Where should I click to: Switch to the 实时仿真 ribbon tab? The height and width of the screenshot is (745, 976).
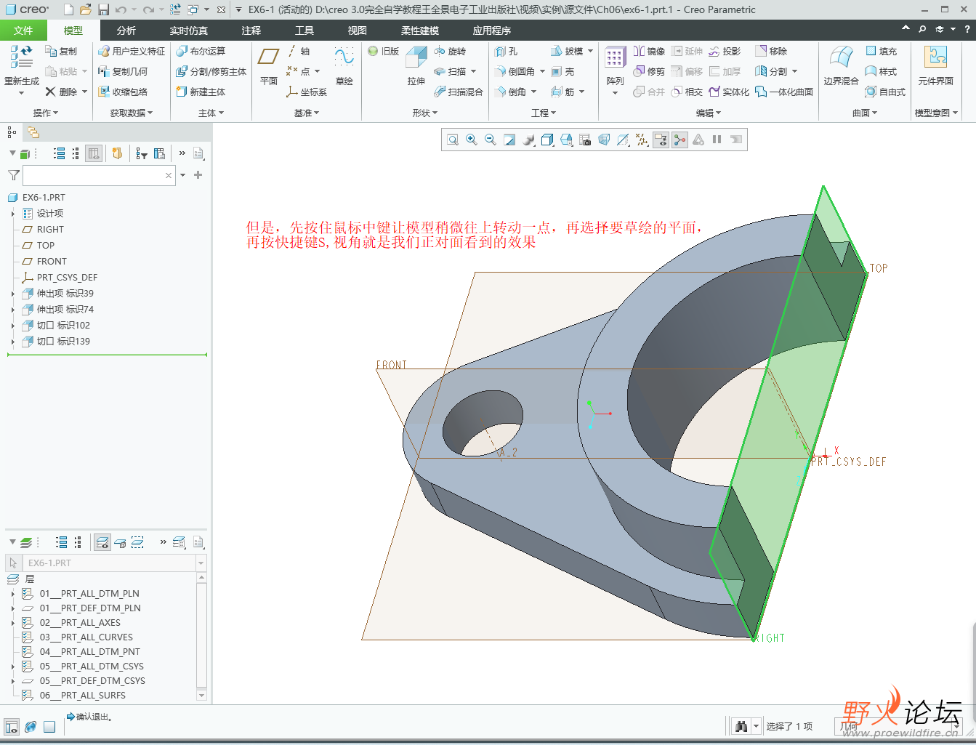click(189, 30)
